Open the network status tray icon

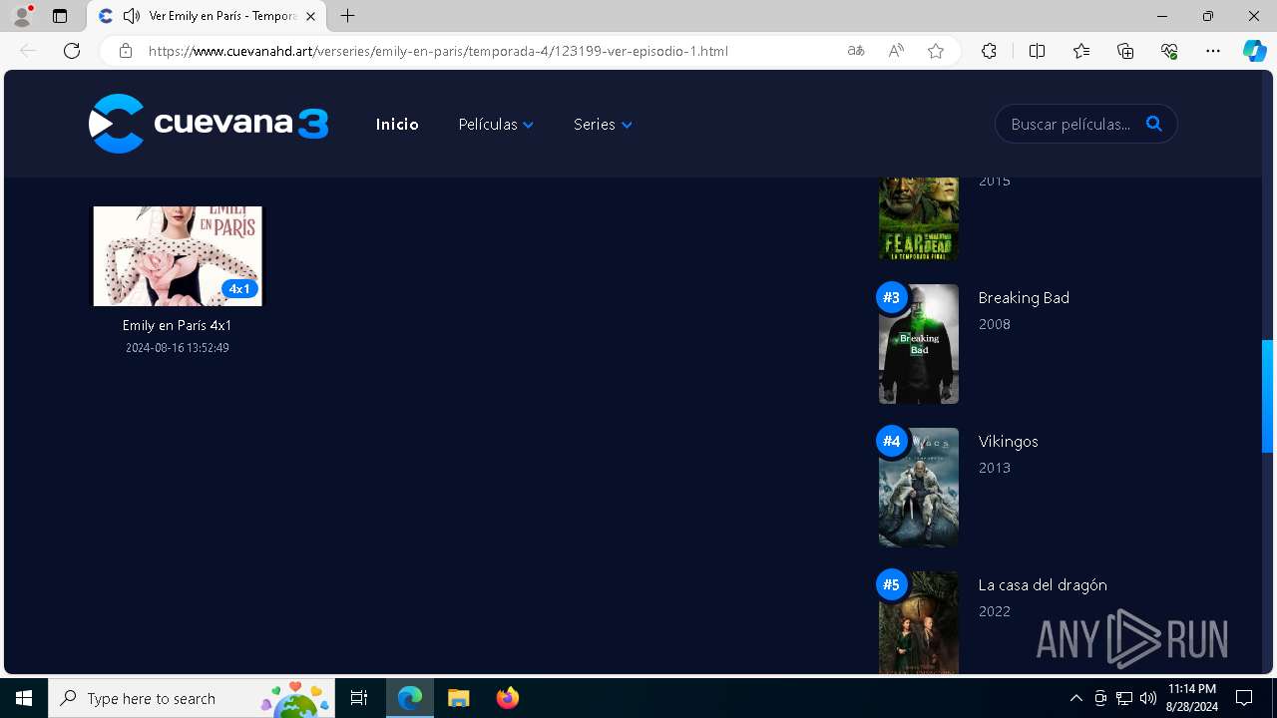tap(1124, 698)
